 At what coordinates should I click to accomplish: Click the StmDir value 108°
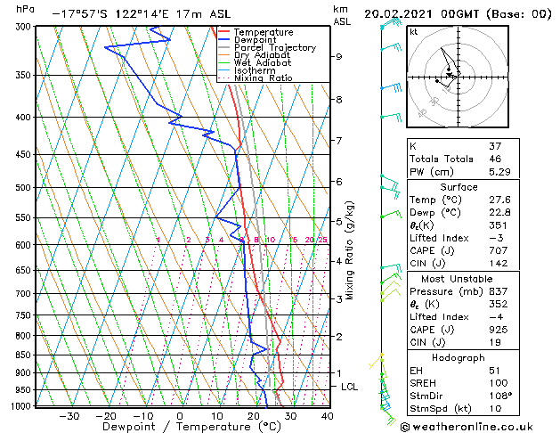click(500, 396)
